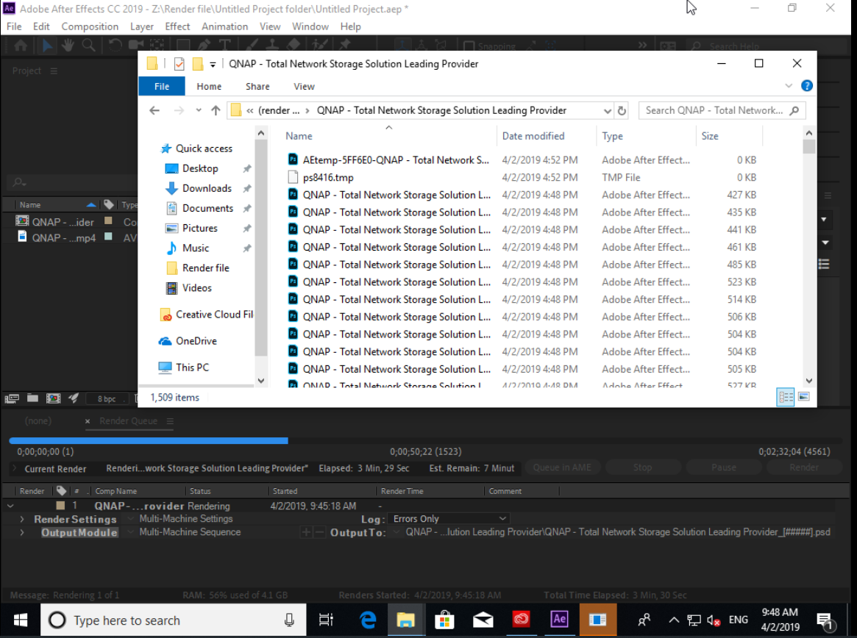
Task: Open the Render Settings template dropdown arrow
Action: (x=131, y=518)
